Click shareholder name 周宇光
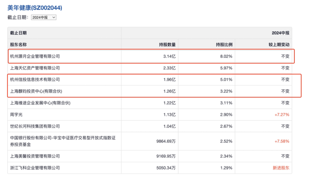 (x=16, y=115)
